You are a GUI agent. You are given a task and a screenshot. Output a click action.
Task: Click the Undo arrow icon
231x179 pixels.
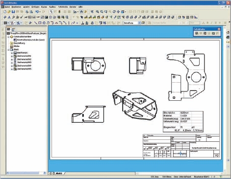pos(37,12)
